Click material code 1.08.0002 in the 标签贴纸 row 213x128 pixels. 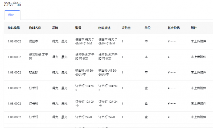pyautogui.click(x=14, y=57)
